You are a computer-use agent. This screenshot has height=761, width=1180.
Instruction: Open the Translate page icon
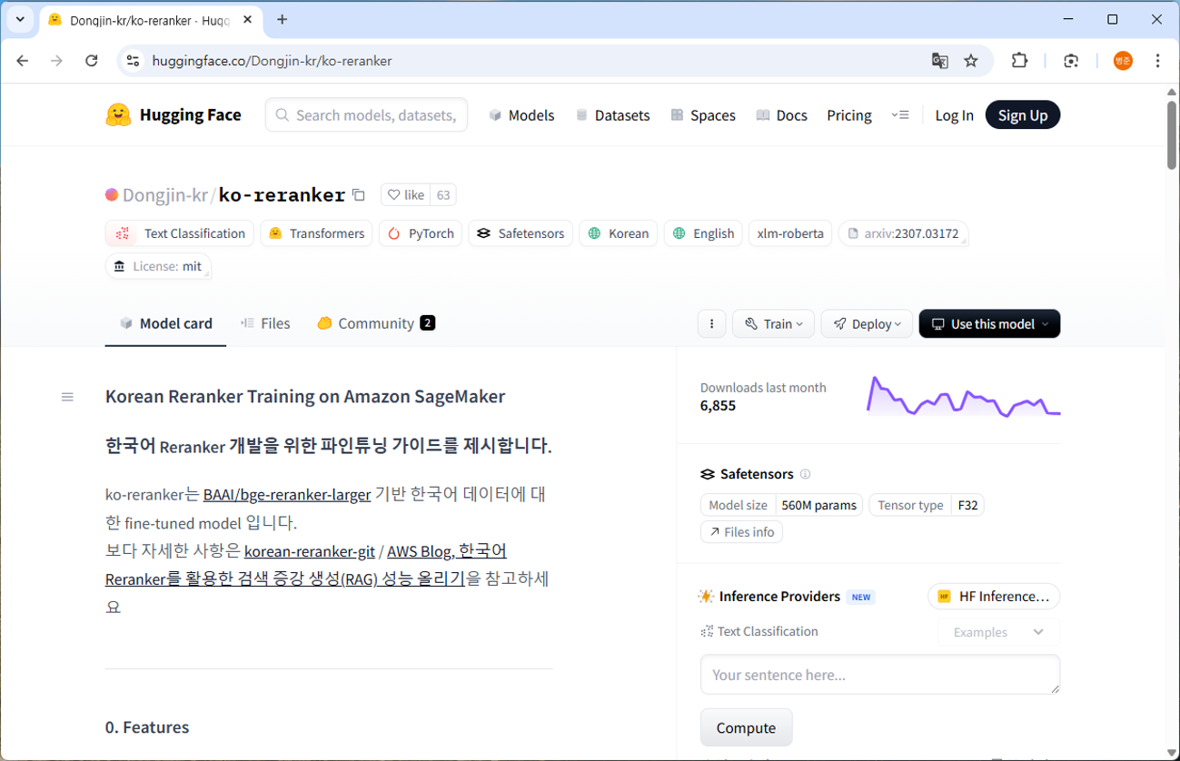pyautogui.click(x=940, y=61)
